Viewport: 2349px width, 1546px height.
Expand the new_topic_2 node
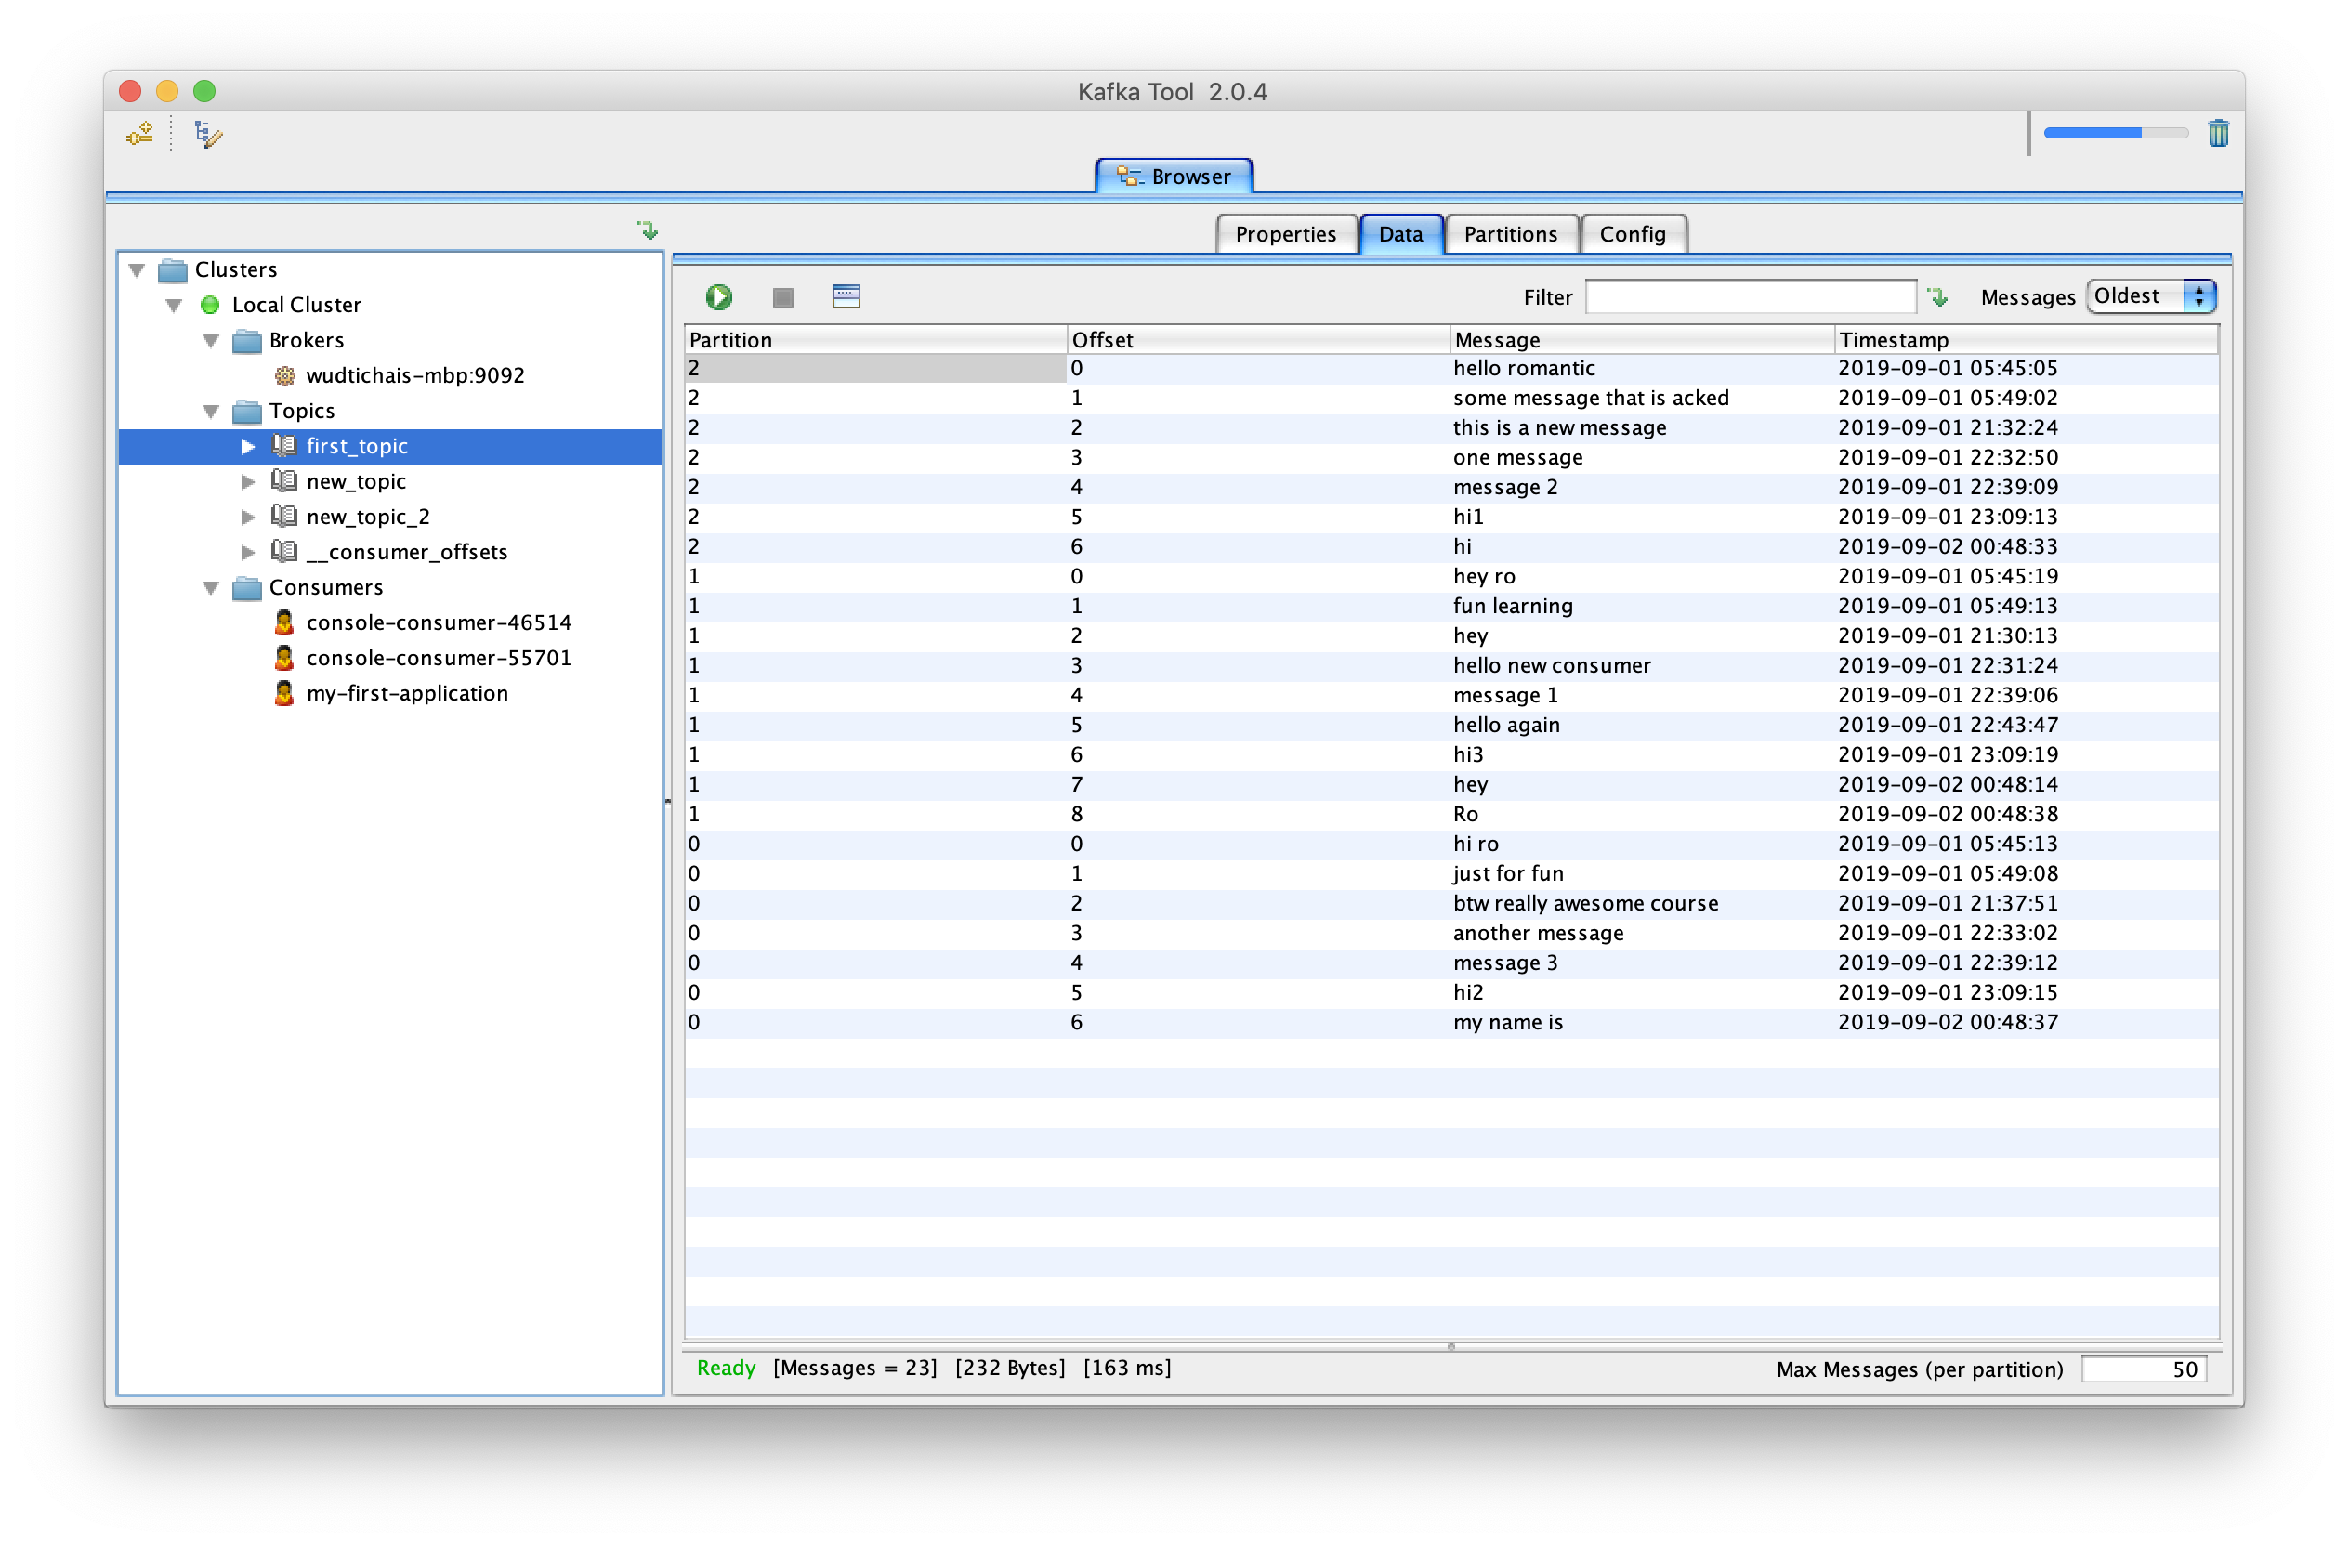pyautogui.click(x=249, y=517)
